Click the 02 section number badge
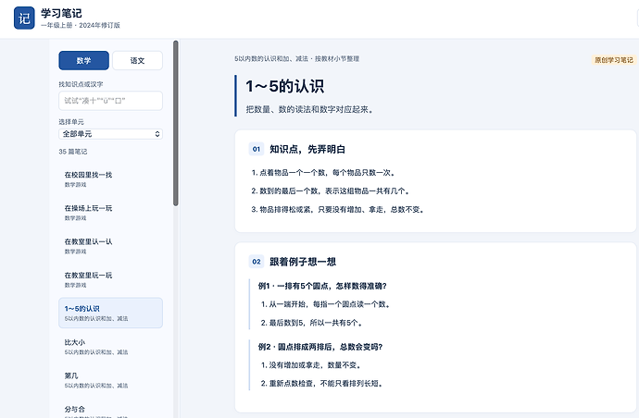 coord(257,262)
